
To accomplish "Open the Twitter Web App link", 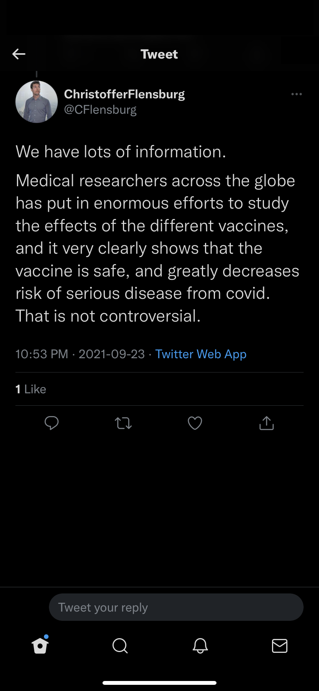I will [201, 354].
